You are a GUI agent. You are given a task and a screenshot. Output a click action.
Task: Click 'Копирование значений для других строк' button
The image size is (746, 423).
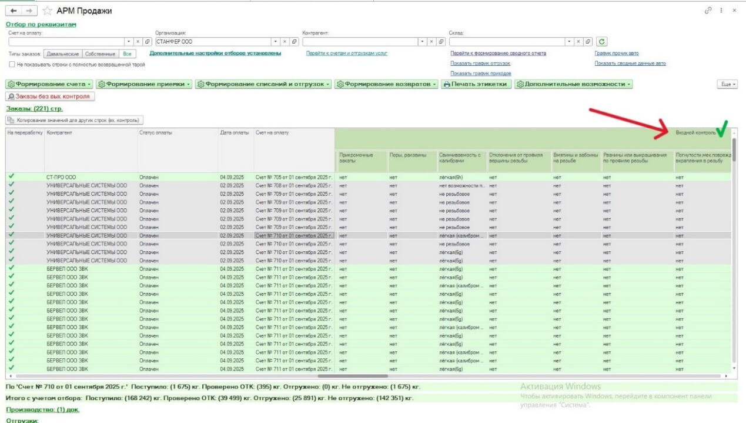[x=74, y=120]
